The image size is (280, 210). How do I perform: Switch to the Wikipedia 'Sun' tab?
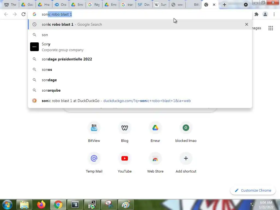(161, 5)
